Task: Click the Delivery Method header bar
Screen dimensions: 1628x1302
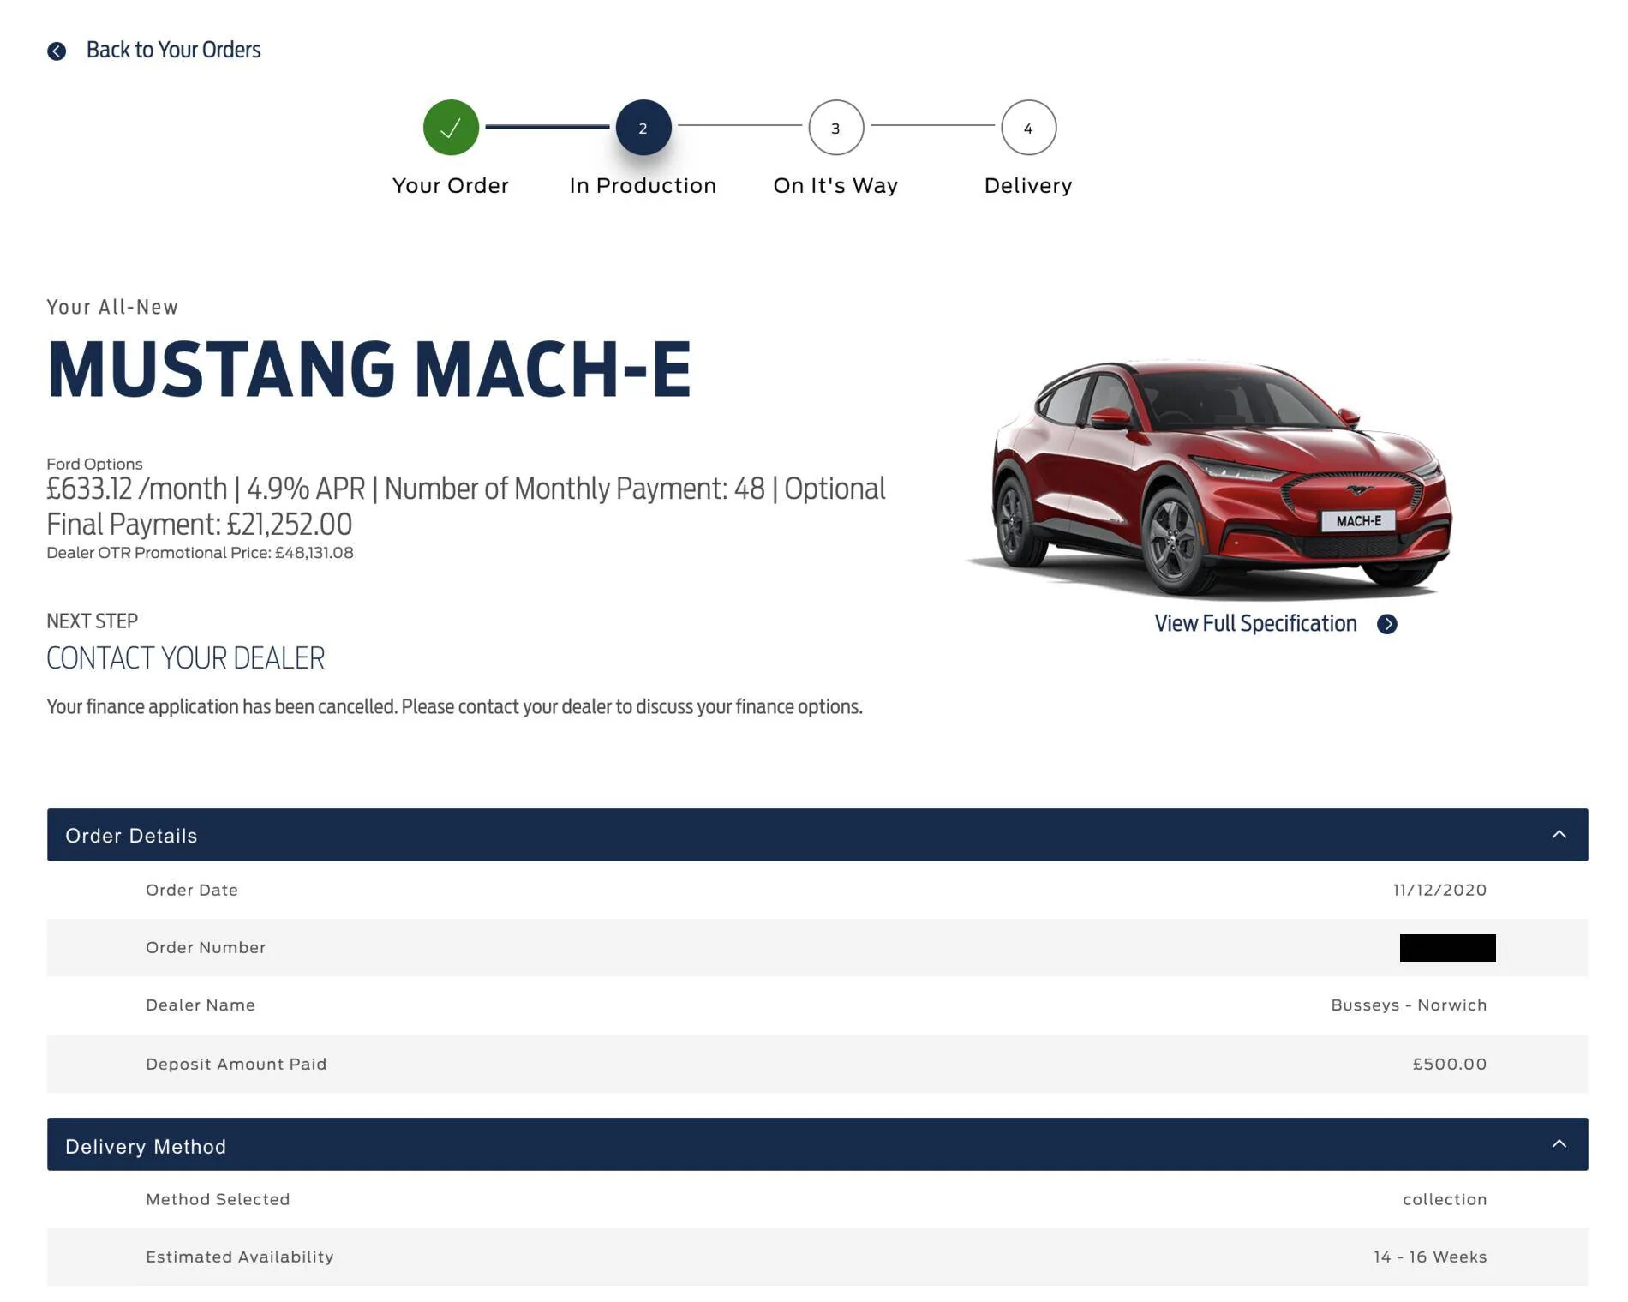Action: pos(817,1144)
